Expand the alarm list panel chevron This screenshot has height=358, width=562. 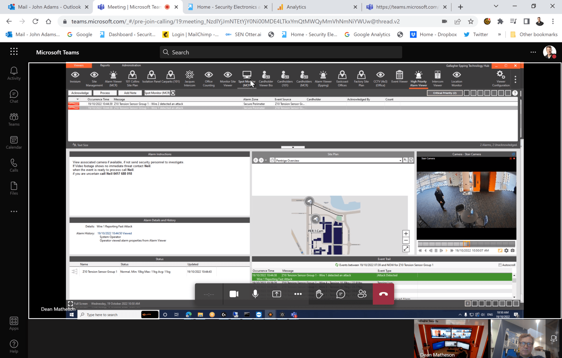coord(293,147)
